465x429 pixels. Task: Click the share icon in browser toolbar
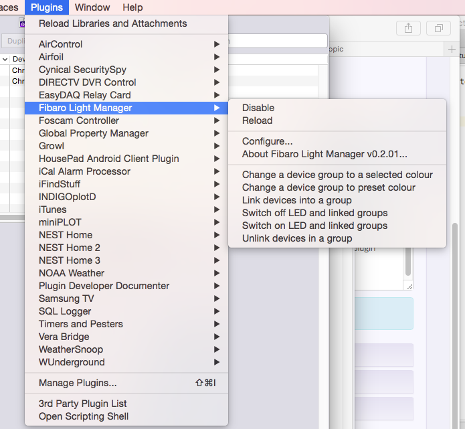(x=408, y=28)
